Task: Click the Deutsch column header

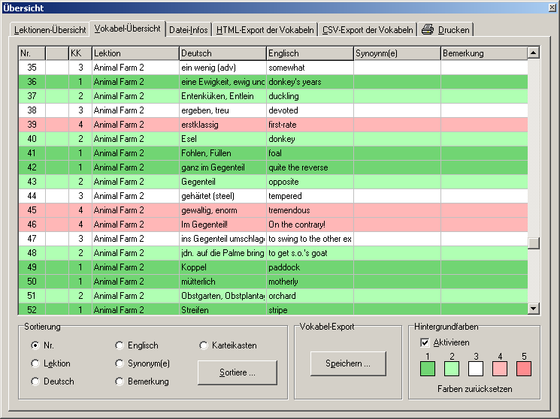Action: click(x=222, y=53)
